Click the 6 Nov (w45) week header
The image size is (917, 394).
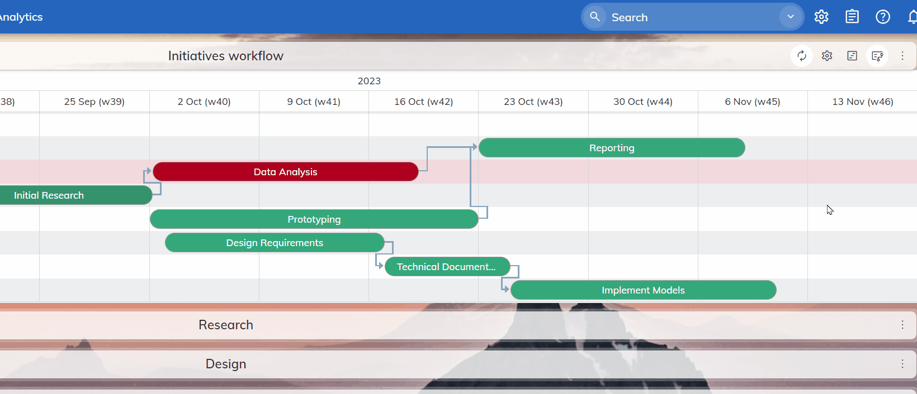tap(753, 102)
